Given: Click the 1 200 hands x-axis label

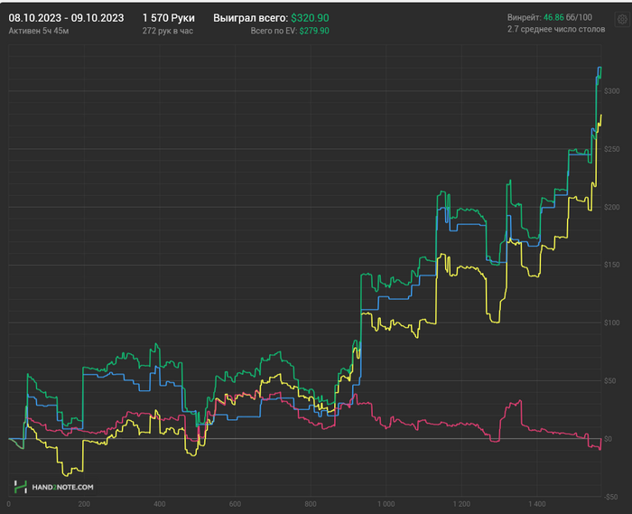Looking at the screenshot, I should point(461,504).
